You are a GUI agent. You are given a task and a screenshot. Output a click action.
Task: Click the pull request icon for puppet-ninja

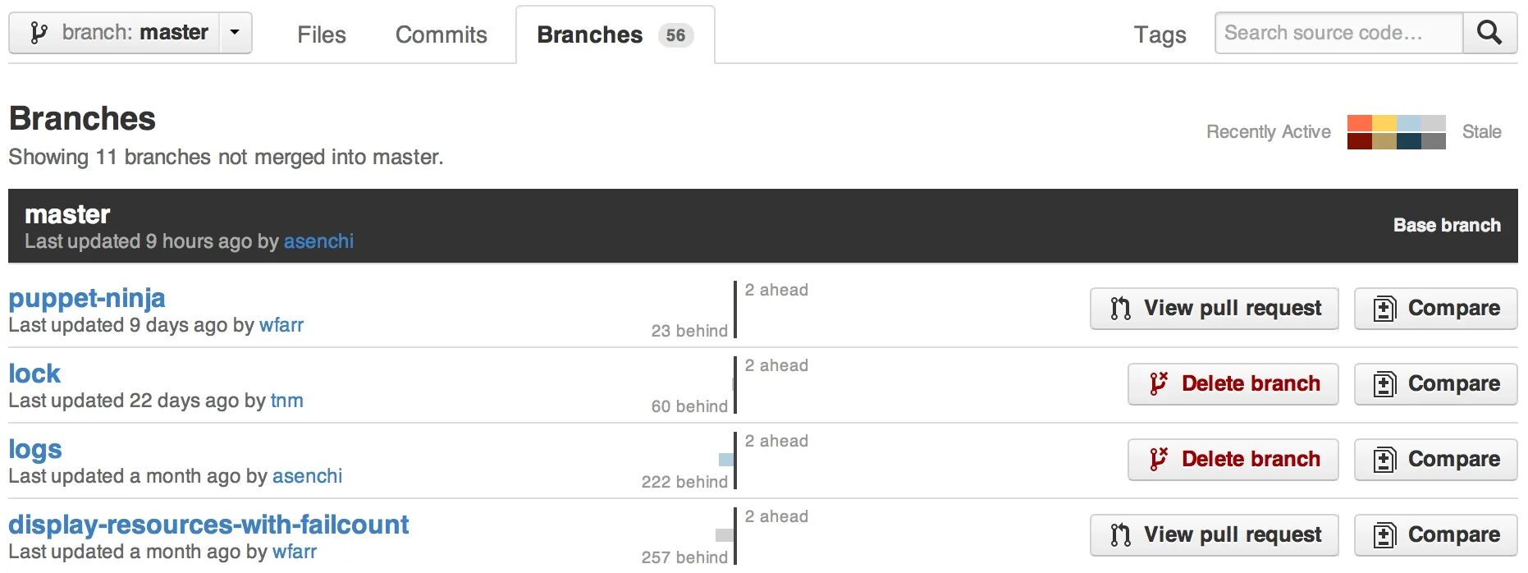pyautogui.click(x=1120, y=309)
